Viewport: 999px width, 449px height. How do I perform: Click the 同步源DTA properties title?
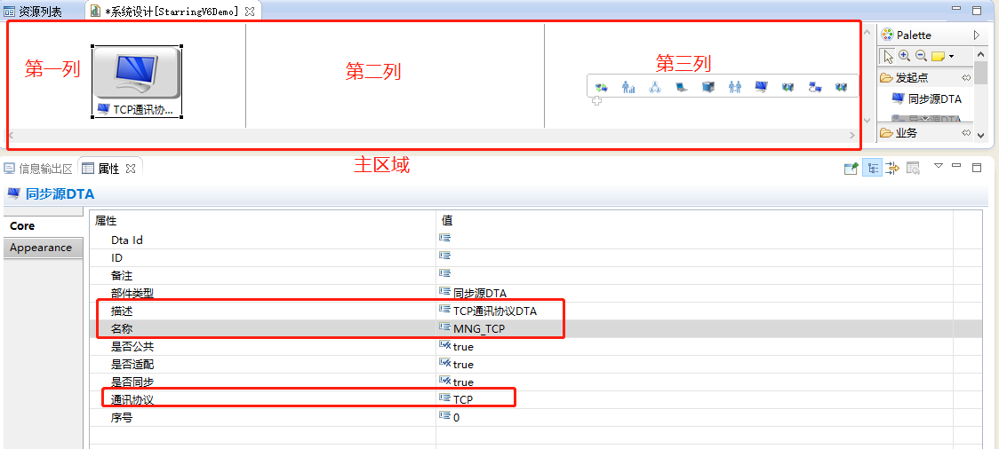pyautogui.click(x=60, y=194)
